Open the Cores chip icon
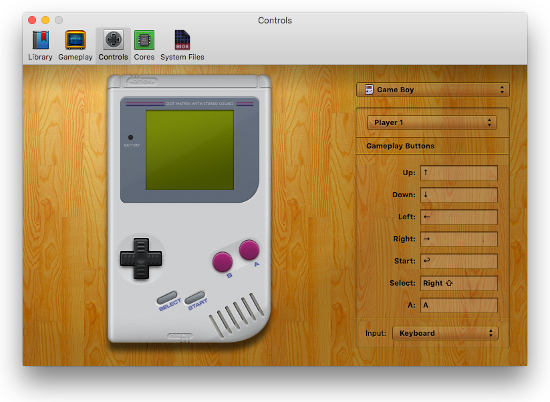Image resolution: width=550 pixels, height=402 pixels. click(x=144, y=41)
